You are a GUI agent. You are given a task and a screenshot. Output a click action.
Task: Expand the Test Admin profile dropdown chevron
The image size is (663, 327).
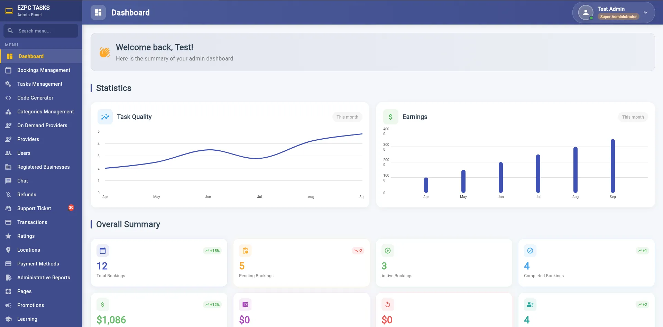tap(645, 12)
